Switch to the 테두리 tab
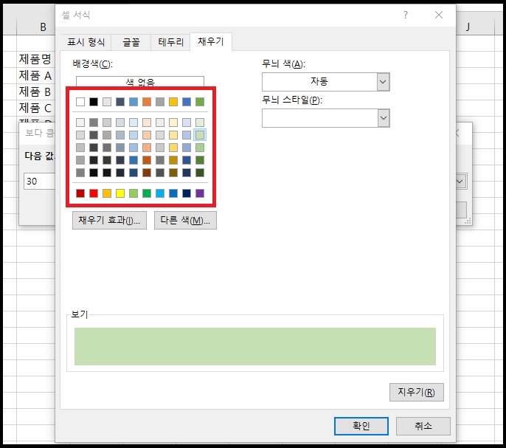 coord(170,42)
